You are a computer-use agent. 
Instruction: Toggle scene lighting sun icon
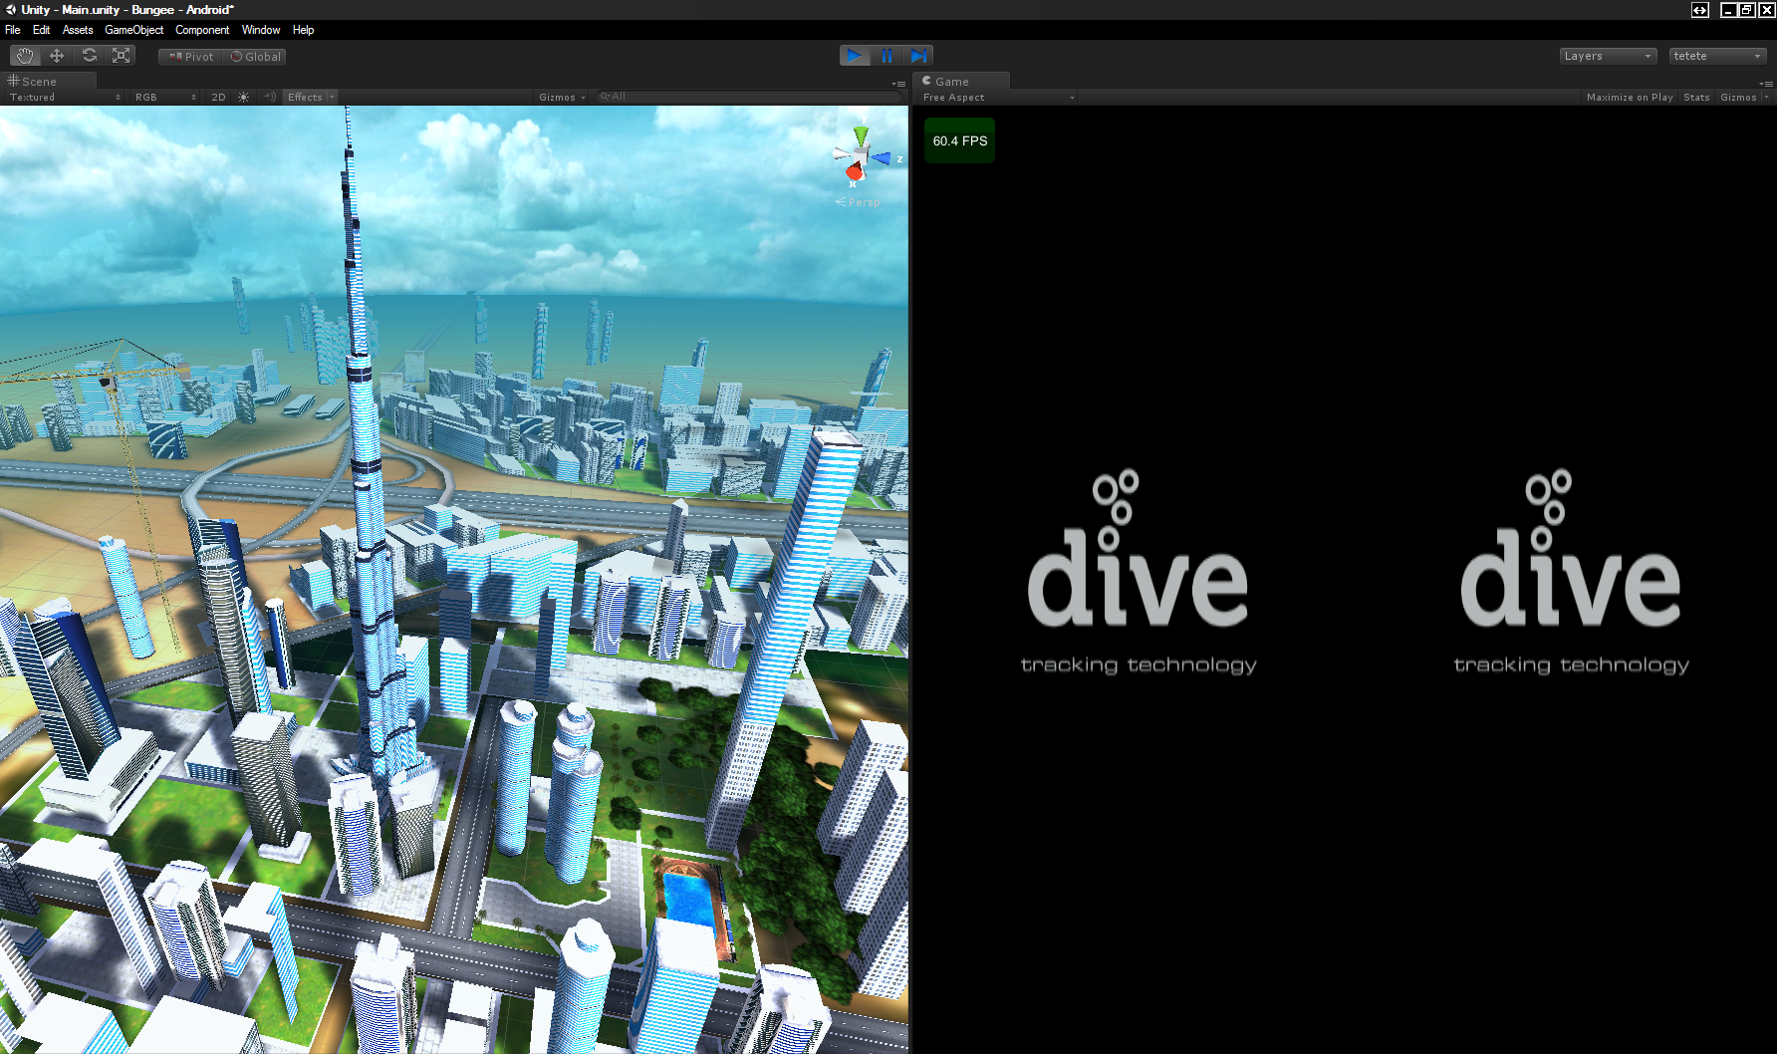(x=243, y=97)
